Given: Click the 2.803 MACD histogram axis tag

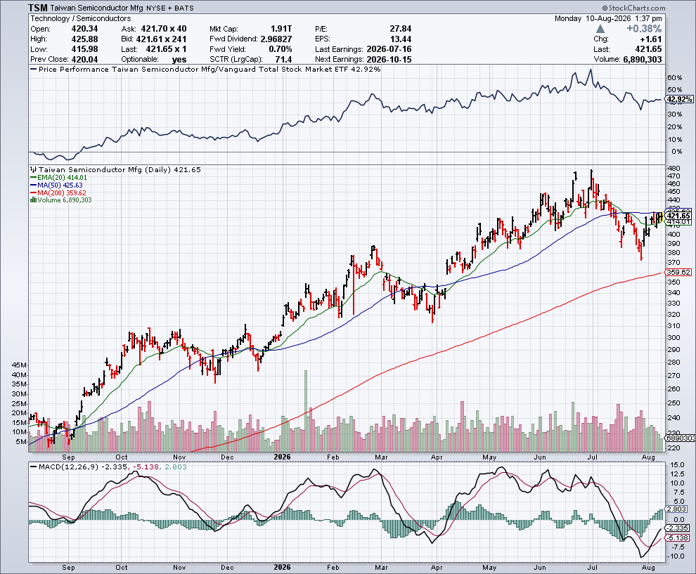Looking at the screenshot, I should click(x=677, y=509).
